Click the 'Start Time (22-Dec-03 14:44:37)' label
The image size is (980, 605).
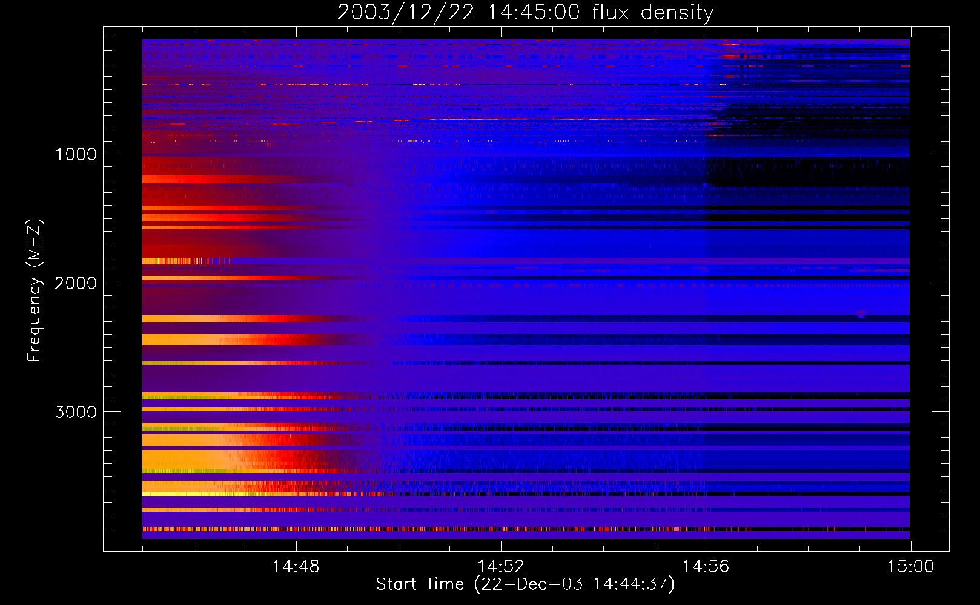525,584
